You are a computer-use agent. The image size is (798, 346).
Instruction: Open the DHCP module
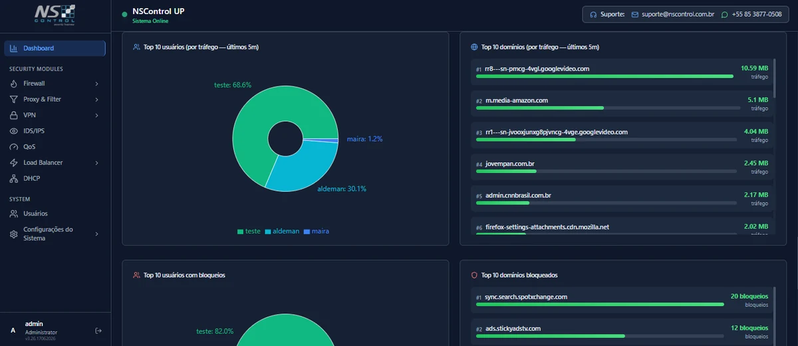(x=55, y=178)
